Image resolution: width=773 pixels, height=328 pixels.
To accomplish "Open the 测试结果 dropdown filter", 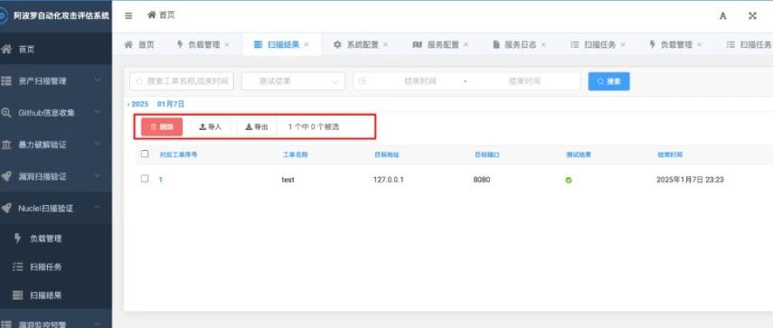I will [x=293, y=81].
